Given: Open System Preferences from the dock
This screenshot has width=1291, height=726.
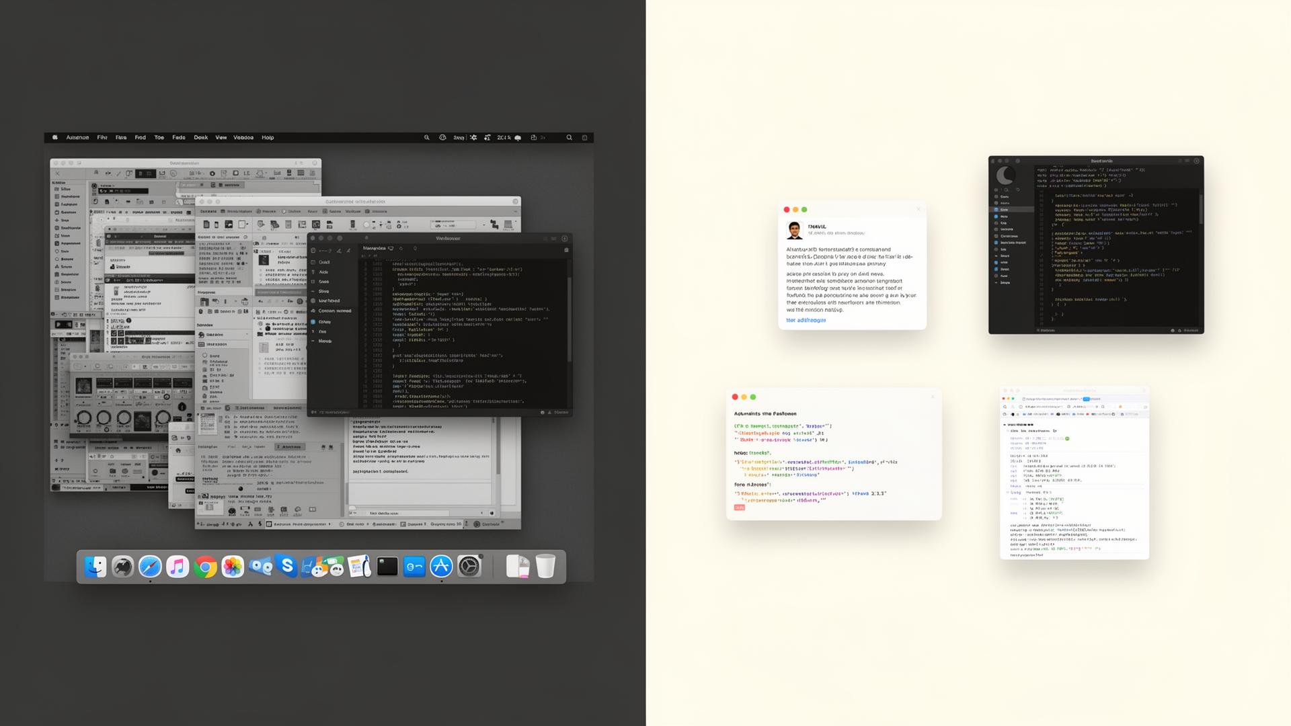Looking at the screenshot, I should [469, 567].
